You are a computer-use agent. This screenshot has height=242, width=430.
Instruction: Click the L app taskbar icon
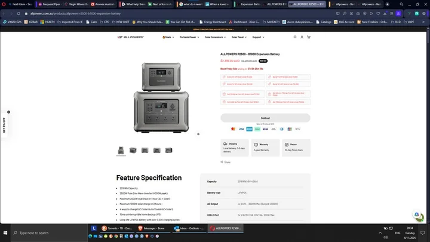coord(94,228)
